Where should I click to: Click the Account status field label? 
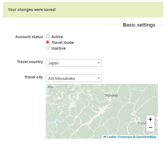coord(29,37)
